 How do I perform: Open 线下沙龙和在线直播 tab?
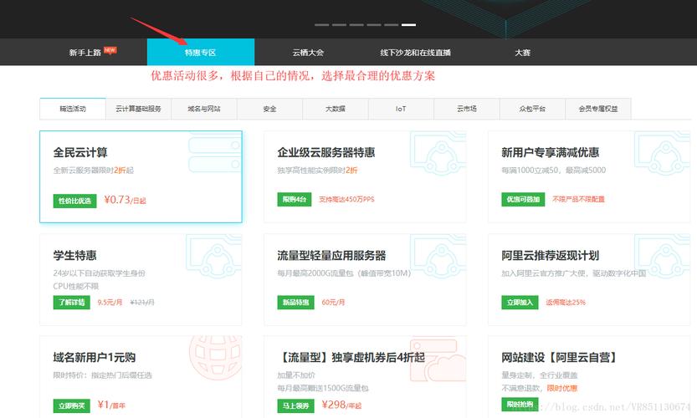pos(416,53)
